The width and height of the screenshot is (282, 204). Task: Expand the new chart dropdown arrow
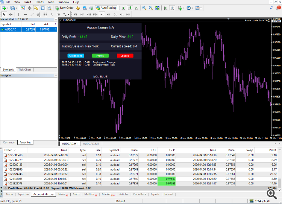click(x=8, y=8)
